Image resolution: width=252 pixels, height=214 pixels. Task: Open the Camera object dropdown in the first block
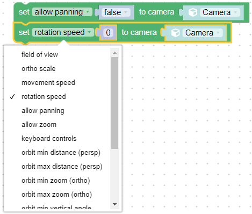pyautogui.click(x=220, y=12)
